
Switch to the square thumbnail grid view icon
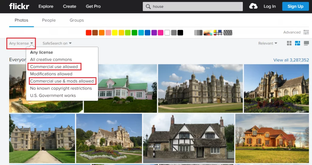(289, 43)
